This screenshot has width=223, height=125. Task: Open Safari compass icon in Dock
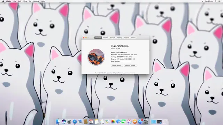click(75, 122)
